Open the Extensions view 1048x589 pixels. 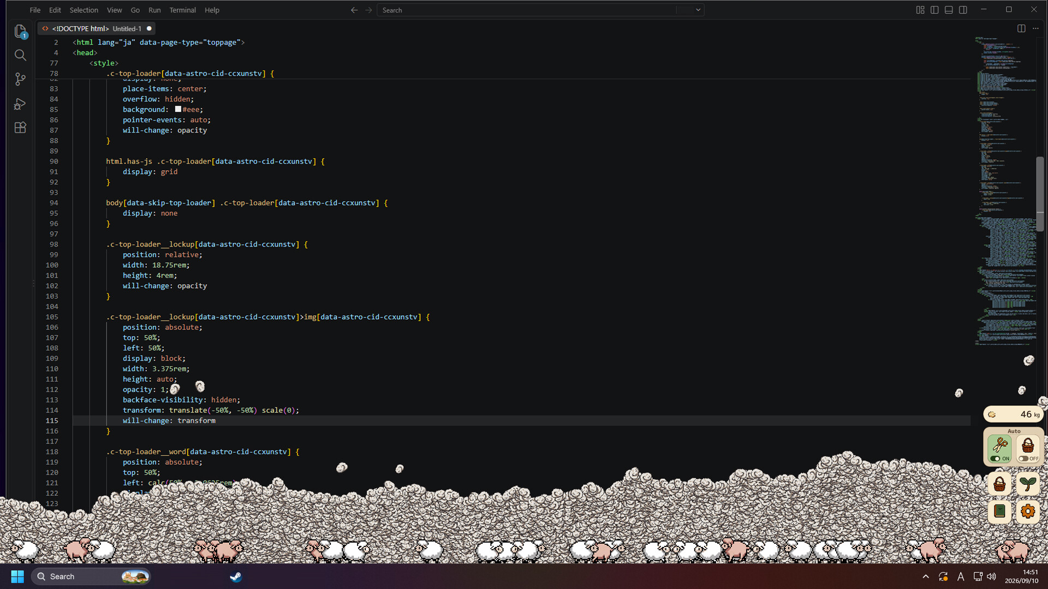point(20,128)
